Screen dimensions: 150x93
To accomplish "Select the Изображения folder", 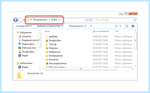I will point(56,56).
